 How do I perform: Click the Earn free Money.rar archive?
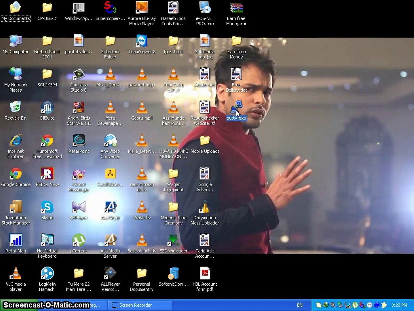coord(236,8)
